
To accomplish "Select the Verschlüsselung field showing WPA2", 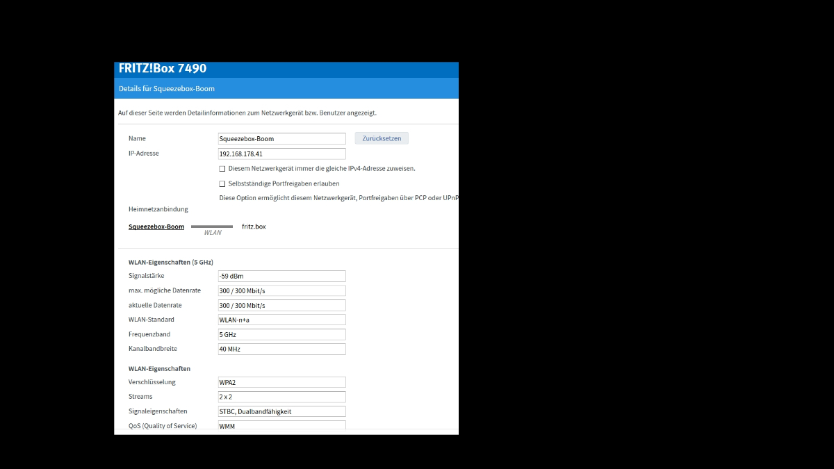I will coord(281,382).
